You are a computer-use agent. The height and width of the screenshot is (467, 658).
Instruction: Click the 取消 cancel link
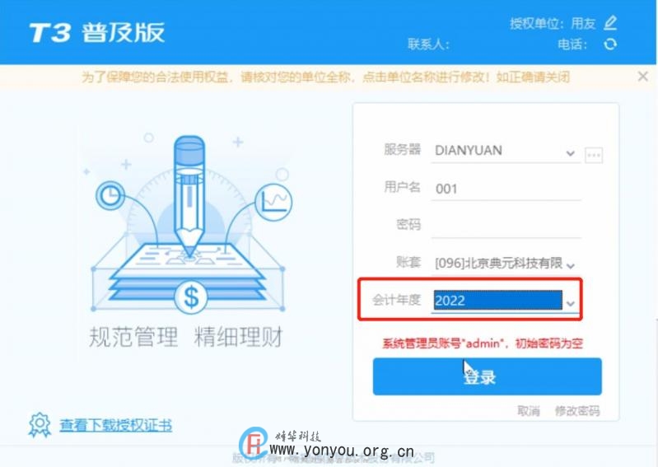pos(529,411)
